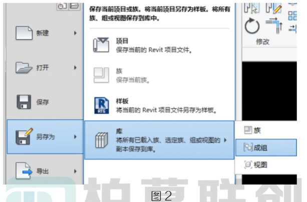
Task: Click the array grid ribbon icon
Action: pos(292,15)
